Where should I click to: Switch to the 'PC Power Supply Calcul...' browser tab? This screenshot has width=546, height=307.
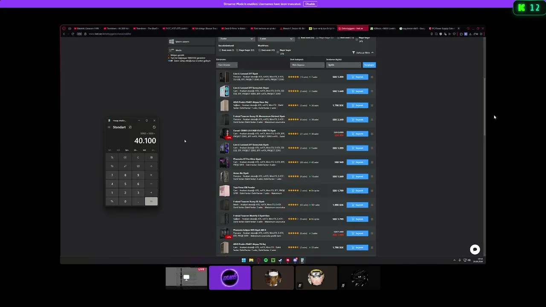pos(441,29)
